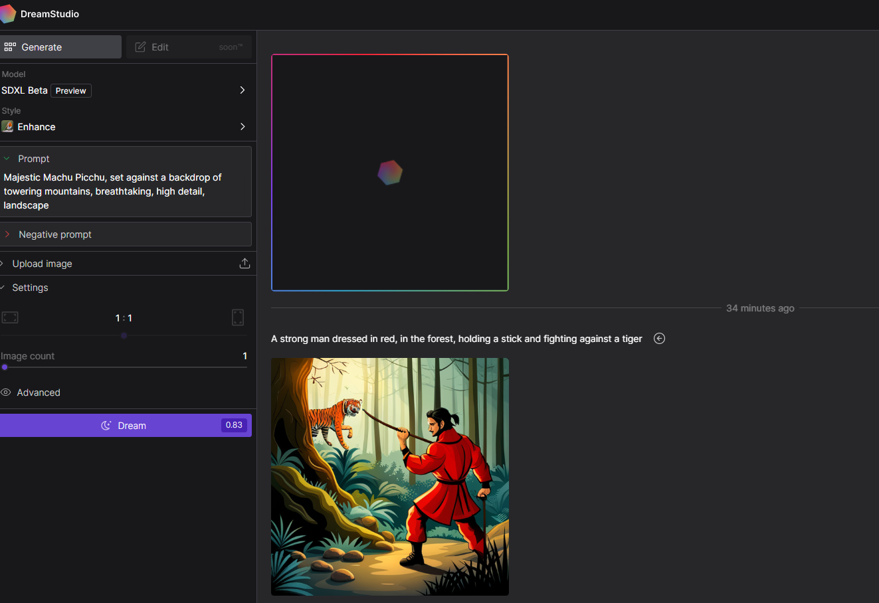Select the portrait aspect ratio icon
The image size is (879, 603).
238,317
